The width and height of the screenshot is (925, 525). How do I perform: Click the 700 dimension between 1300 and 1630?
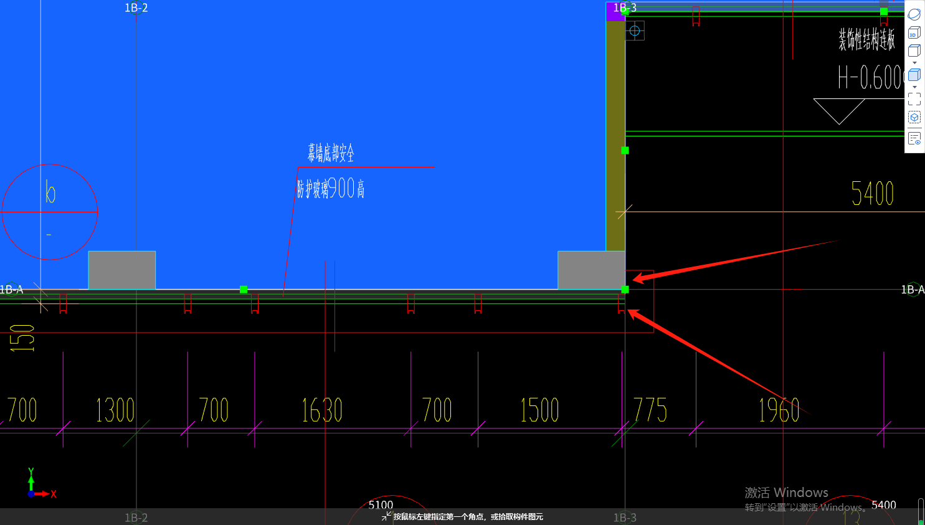point(214,410)
